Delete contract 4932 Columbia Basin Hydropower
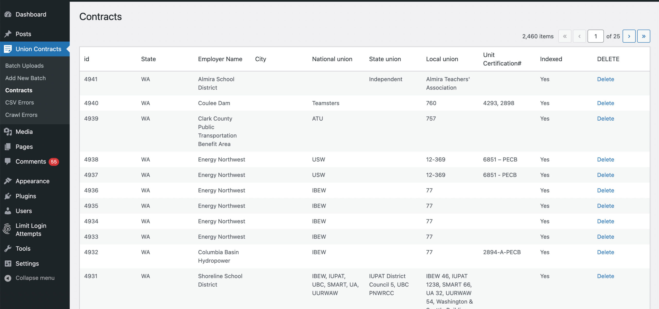This screenshot has width=659, height=309. (605, 252)
